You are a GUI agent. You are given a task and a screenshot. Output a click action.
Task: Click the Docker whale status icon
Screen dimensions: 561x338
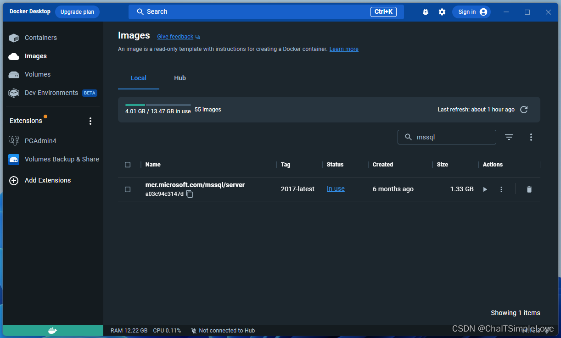pyautogui.click(x=53, y=331)
